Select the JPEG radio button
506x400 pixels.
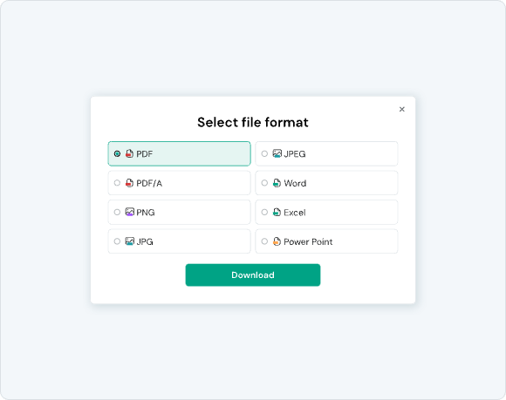(264, 153)
